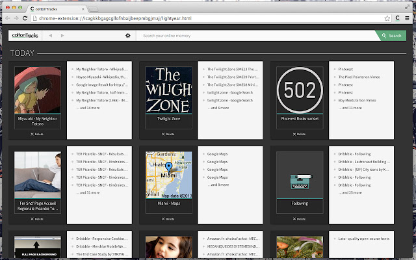Image resolution: width=416 pixels, height=260 pixels.
Task: Delete the Miyazaki My Neighbor Totoro story
Action: click(x=37, y=135)
